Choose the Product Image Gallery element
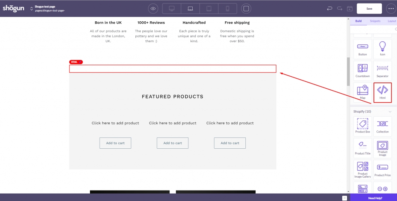 click(x=362, y=169)
